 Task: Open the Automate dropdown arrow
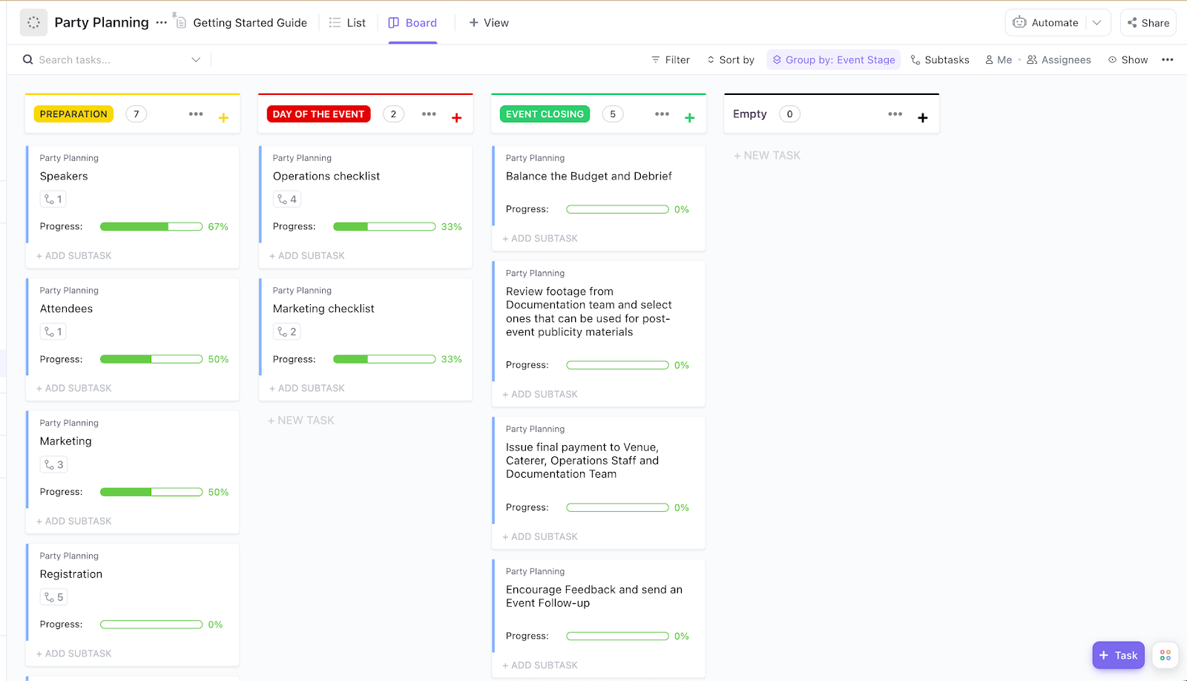(1096, 23)
